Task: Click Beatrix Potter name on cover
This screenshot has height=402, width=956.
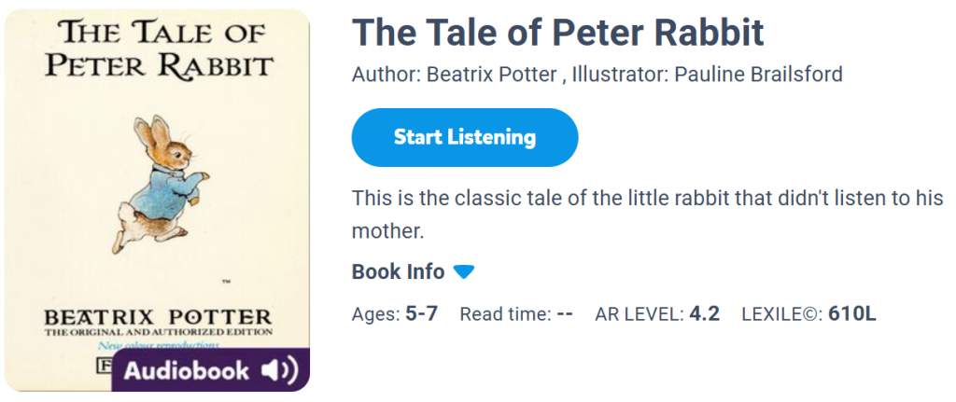Action: pyautogui.click(x=157, y=315)
